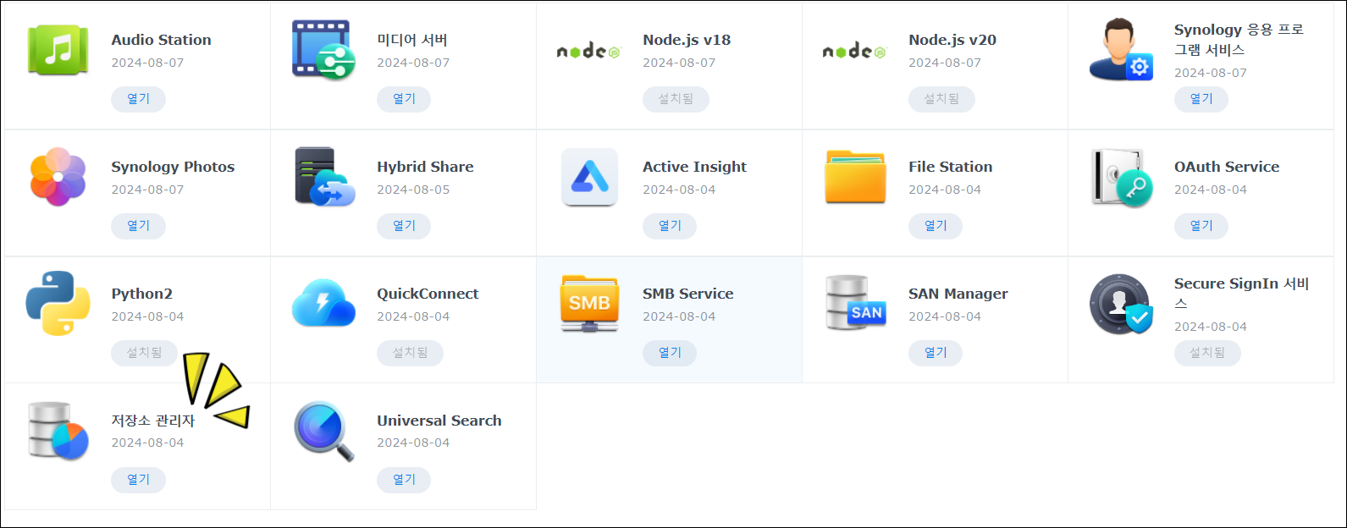1347x528 pixels.
Task: Click the Universal Search magnifier icon
Action: (x=323, y=431)
